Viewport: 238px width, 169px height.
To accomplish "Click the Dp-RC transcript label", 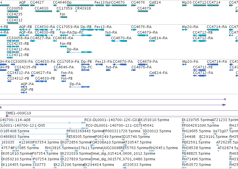I will coord(78,33).
